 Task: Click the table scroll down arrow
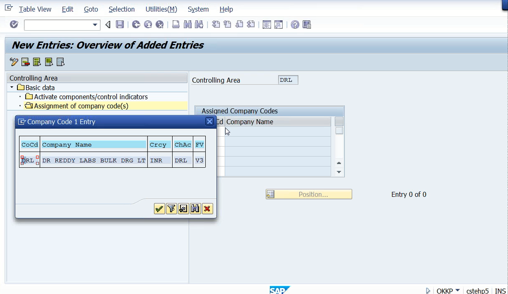(x=339, y=172)
